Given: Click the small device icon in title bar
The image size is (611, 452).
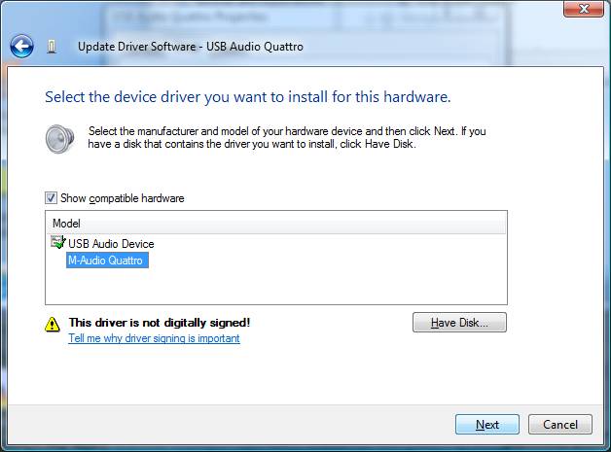Looking at the screenshot, I should tap(52, 47).
